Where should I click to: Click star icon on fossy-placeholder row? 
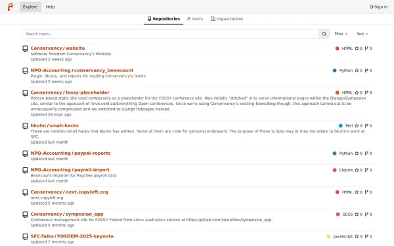click(357, 92)
